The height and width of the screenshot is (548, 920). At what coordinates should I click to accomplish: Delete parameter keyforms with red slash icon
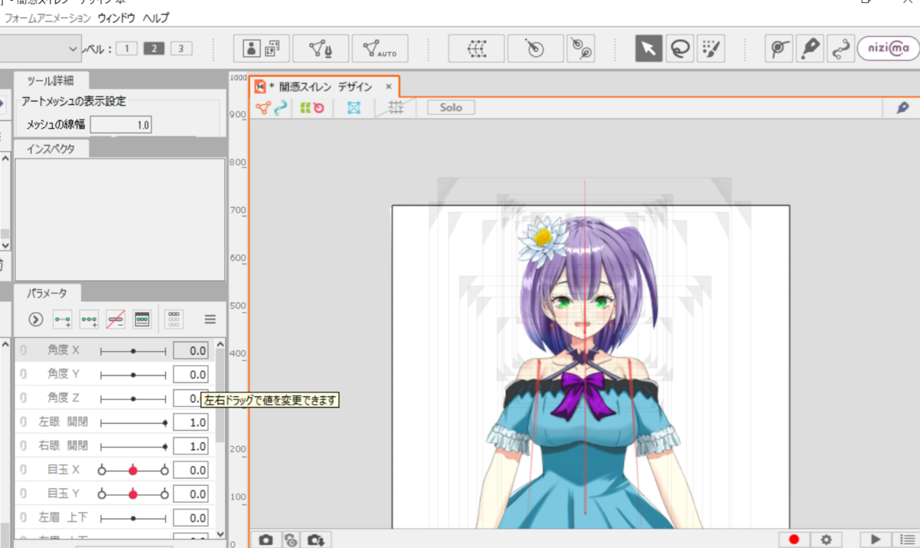[x=115, y=320]
